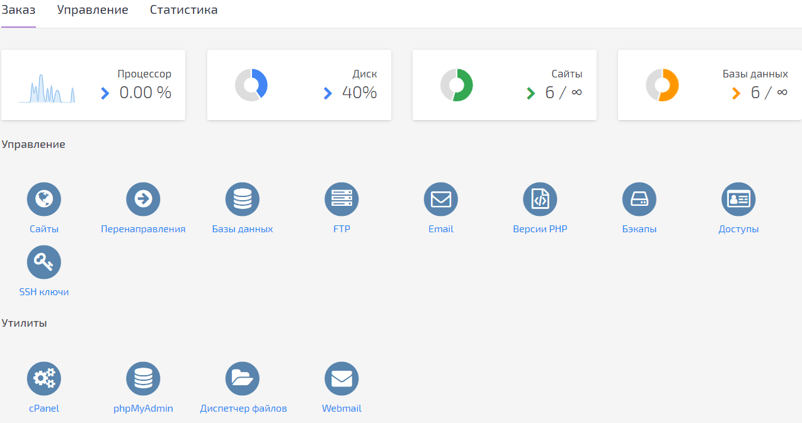
Task: Open the phpMyAdmin database icon
Action: coord(143,379)
